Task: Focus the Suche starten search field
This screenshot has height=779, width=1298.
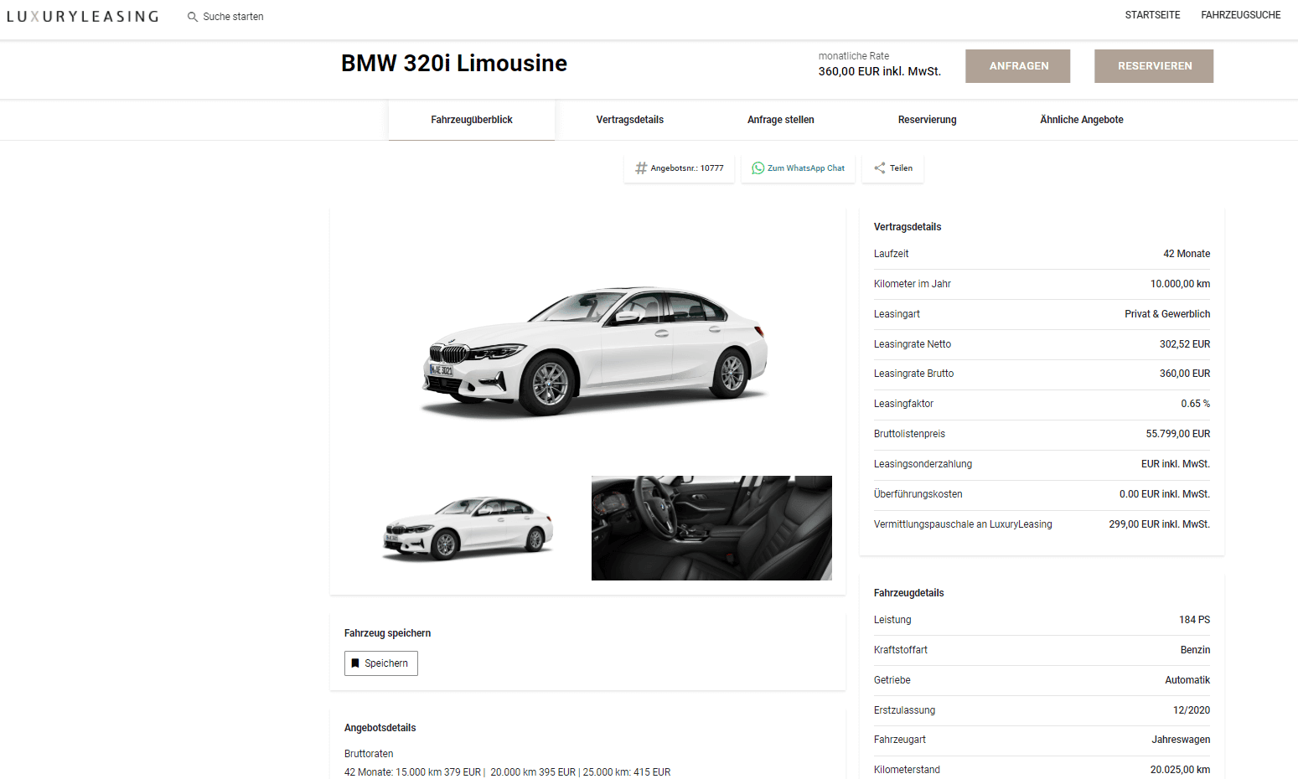Action: 233,17
